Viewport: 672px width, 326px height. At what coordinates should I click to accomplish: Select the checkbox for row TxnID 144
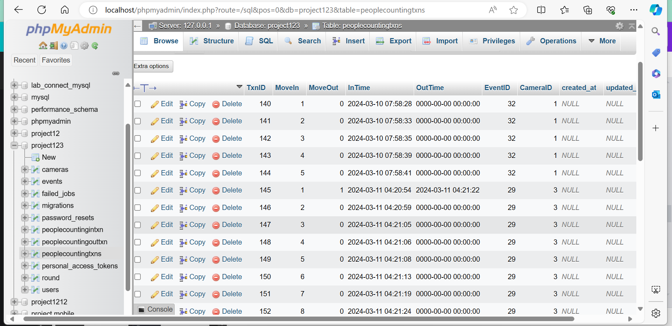pos(138,173)
